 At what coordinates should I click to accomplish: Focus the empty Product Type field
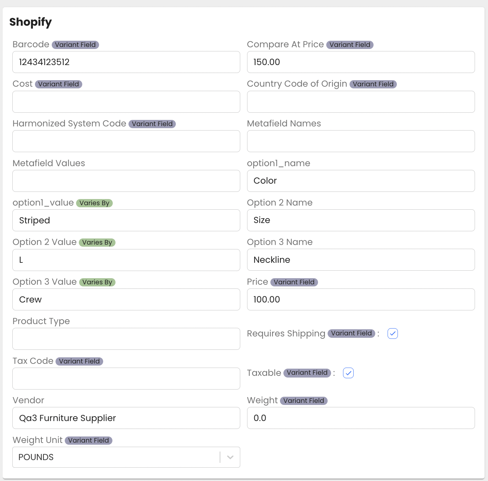pos(126,339)
